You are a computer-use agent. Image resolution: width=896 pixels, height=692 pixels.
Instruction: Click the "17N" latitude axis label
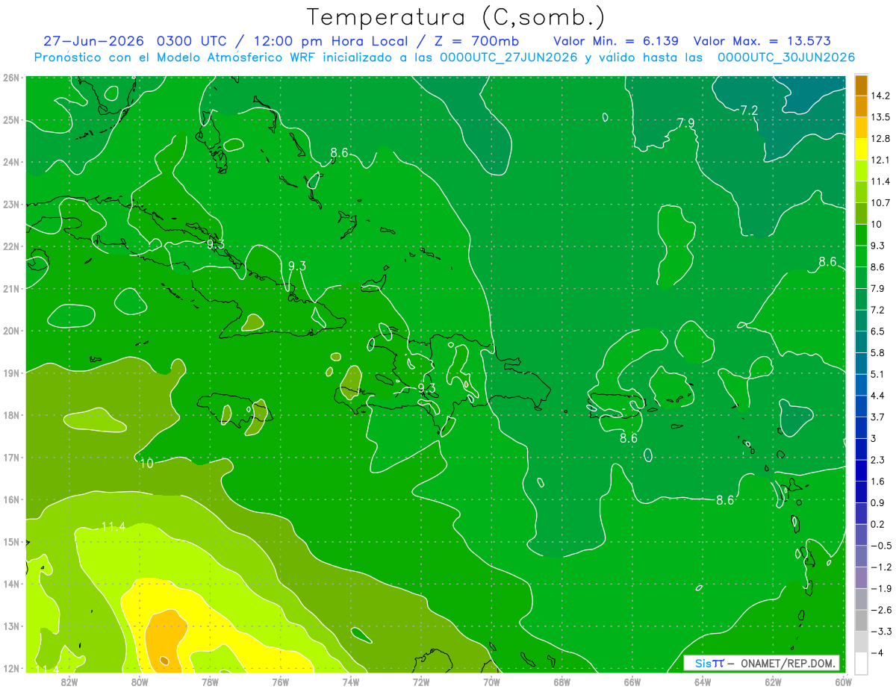[x=10, y=457]
